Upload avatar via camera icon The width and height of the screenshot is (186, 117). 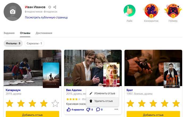click(x=13, y=12)
